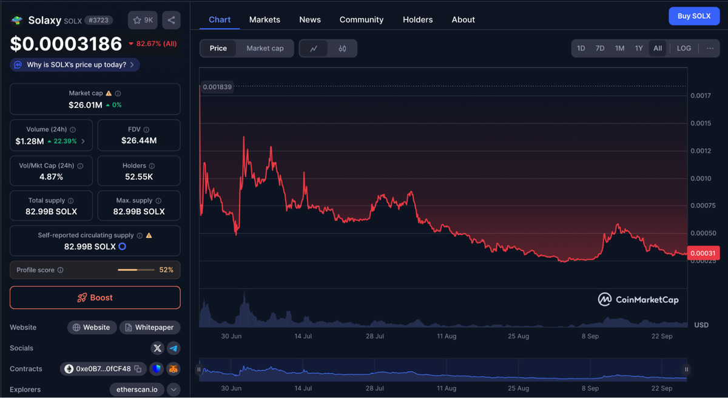Open the FDV info icon

point(146,130)
